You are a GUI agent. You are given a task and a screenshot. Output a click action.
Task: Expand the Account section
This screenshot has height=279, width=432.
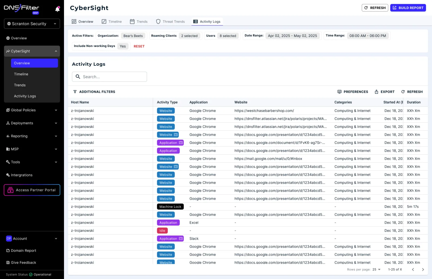[x=56, y=239]
